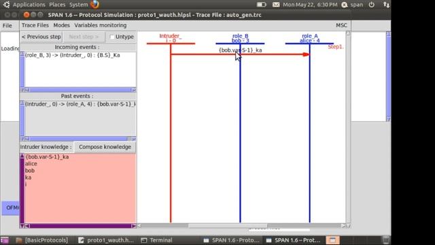Open the Variables monitoring menu
Screen dimensions: 435x245
click(100, 25)
